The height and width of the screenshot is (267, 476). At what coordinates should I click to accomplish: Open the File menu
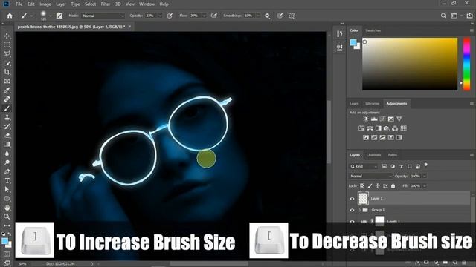click(x=19, y=4)
